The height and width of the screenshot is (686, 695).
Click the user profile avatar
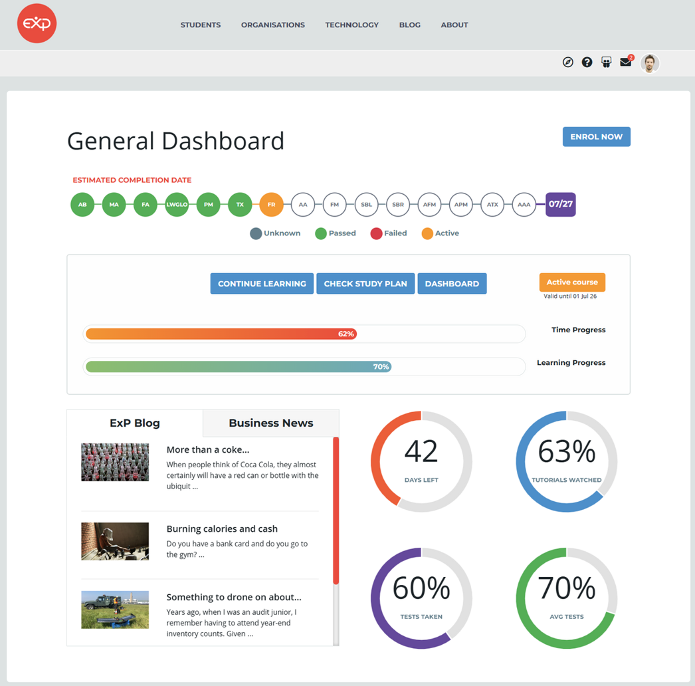(x=650, y=63)
